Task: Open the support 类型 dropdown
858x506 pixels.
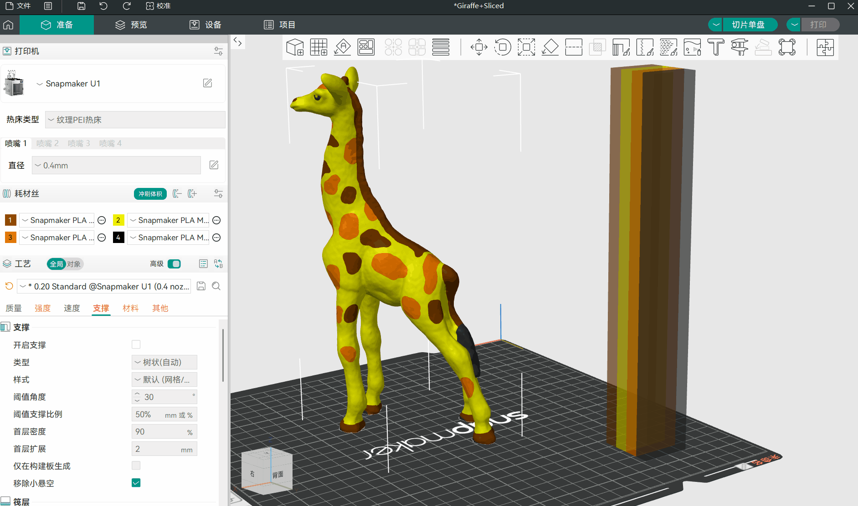Action: coord(164,362)
